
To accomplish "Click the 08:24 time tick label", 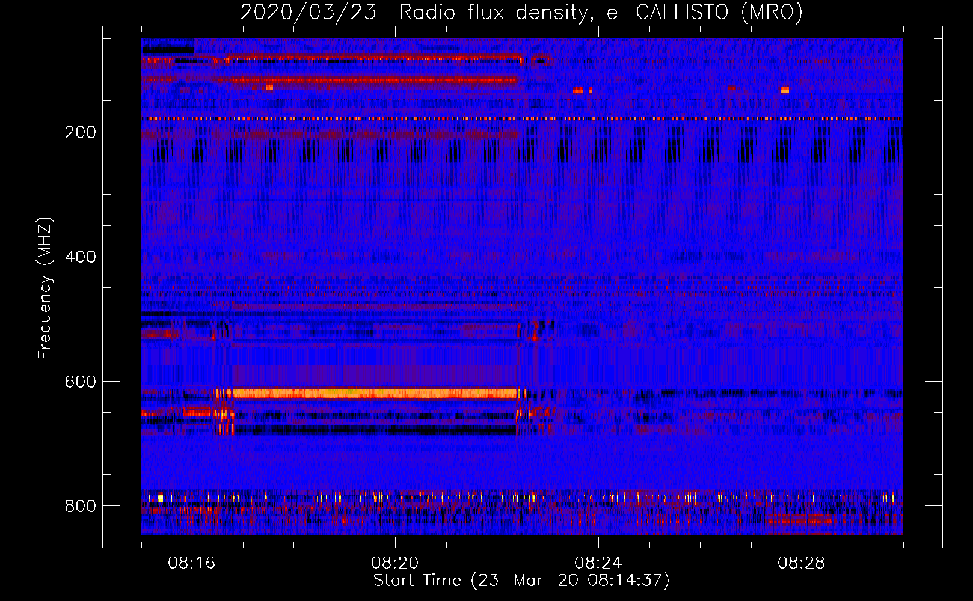I will tap(598, 563).
